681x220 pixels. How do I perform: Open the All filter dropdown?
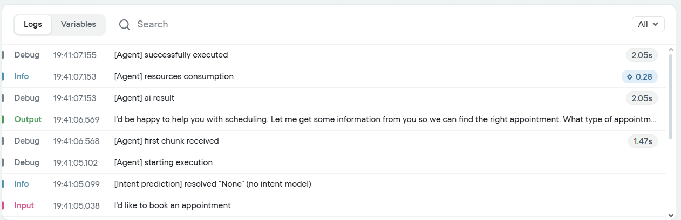point(648,24)
